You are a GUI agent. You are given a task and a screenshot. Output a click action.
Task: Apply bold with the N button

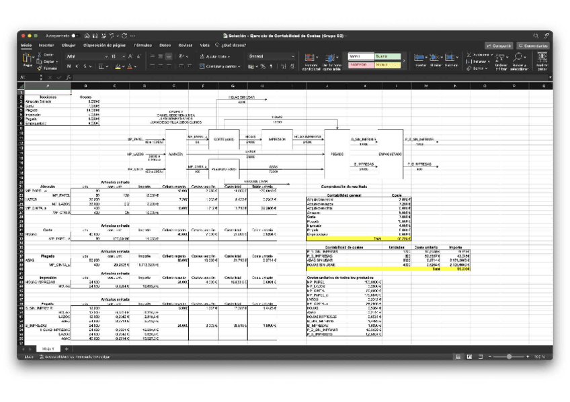[69, 66]
